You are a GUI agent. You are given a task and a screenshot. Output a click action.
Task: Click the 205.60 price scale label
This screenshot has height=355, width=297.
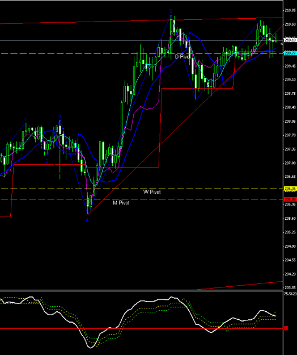(x=290, y=218)
